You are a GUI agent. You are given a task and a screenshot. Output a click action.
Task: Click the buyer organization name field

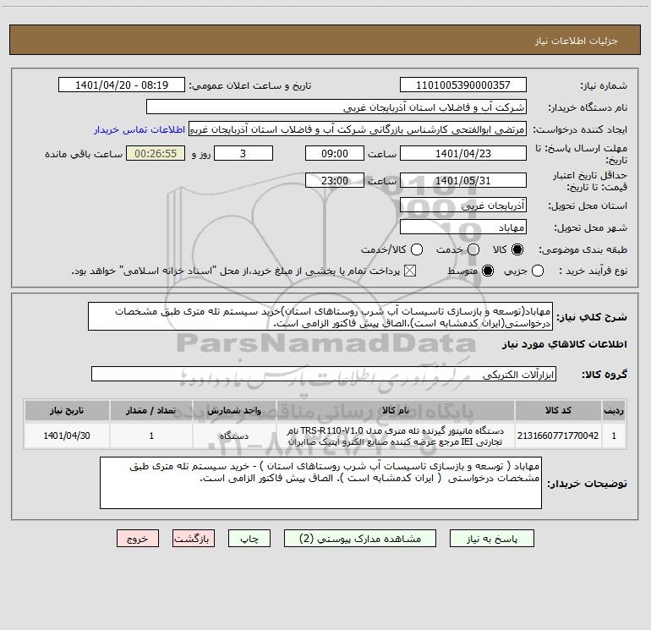tap(336, 107)
